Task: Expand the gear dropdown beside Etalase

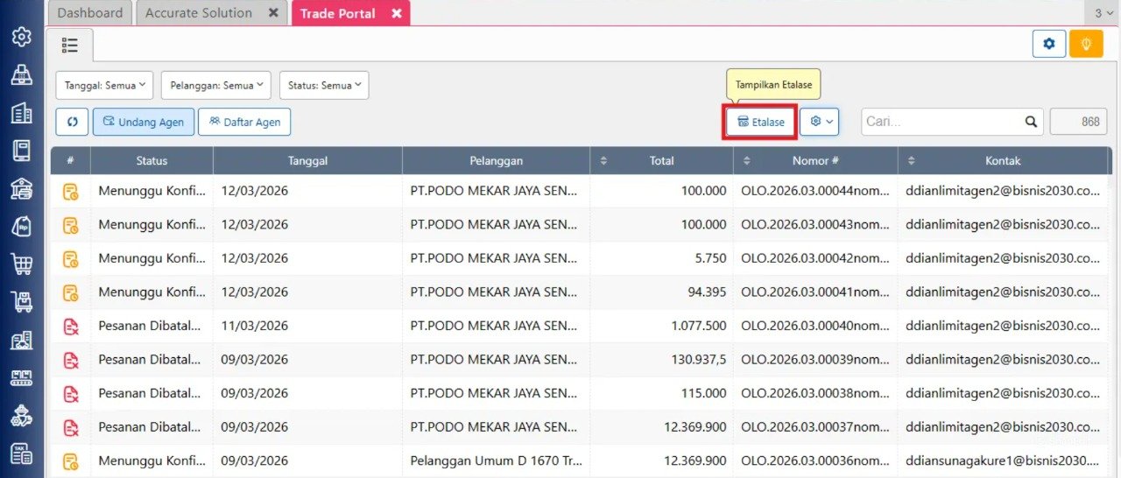Action: pyautogui.click(x=820, y=122)
